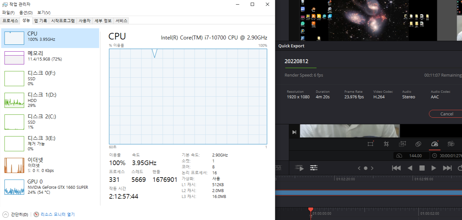Click 01:02:20:00 on the upper ruler
This screenshot has height=220, width=462.
click(346, 179)
